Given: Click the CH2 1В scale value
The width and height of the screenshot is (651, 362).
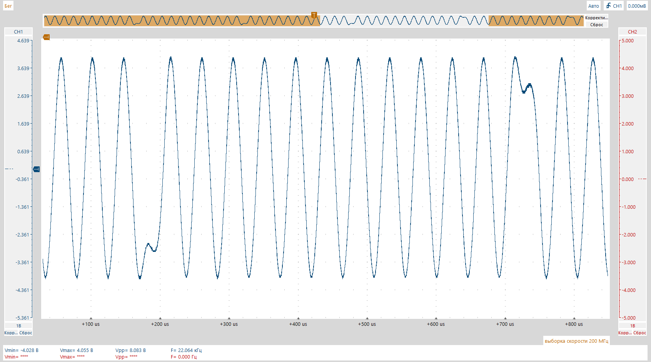Looking at the screenshot, I should (x=632, y=326).
